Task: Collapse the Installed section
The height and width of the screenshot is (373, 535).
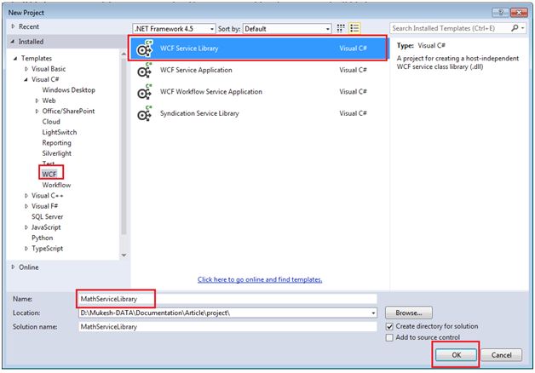Action: pyautogui.click(x=13, y=41)
